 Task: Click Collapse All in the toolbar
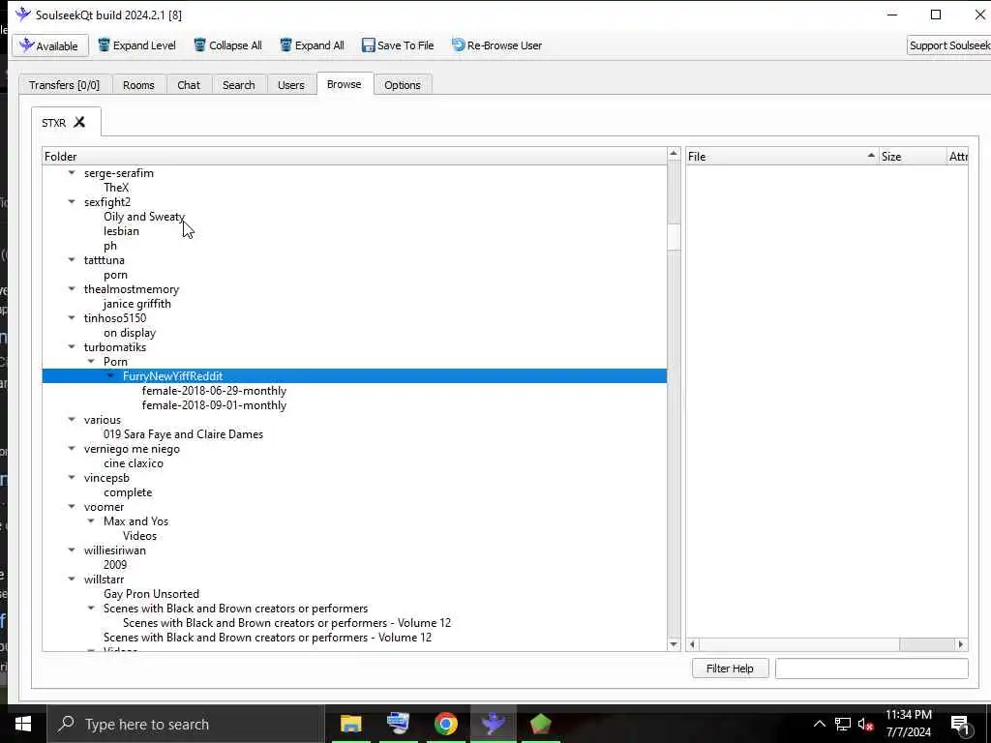227,45
